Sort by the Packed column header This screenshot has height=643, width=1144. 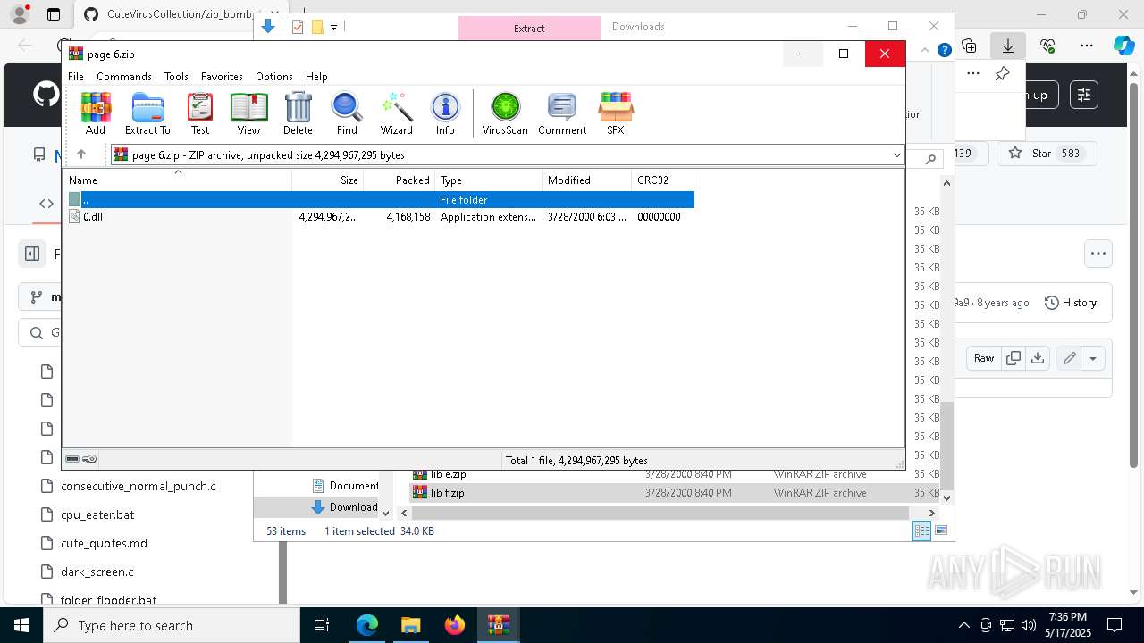[x=399, y=180]
